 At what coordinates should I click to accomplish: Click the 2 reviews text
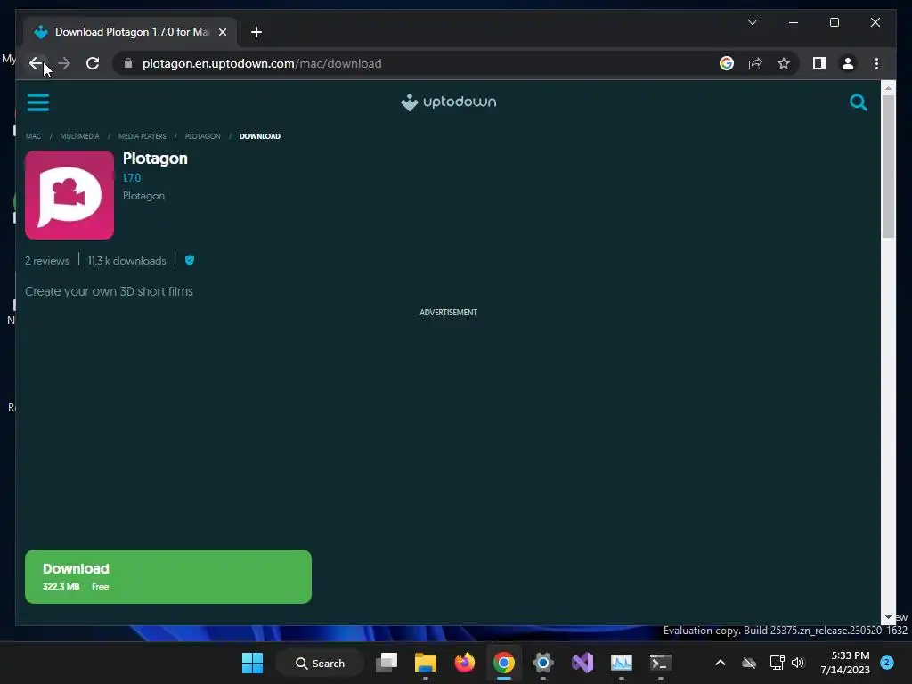coord(46,261)
